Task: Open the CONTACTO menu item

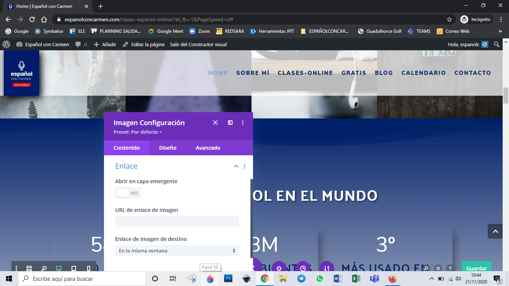Action: coord(473,73)
